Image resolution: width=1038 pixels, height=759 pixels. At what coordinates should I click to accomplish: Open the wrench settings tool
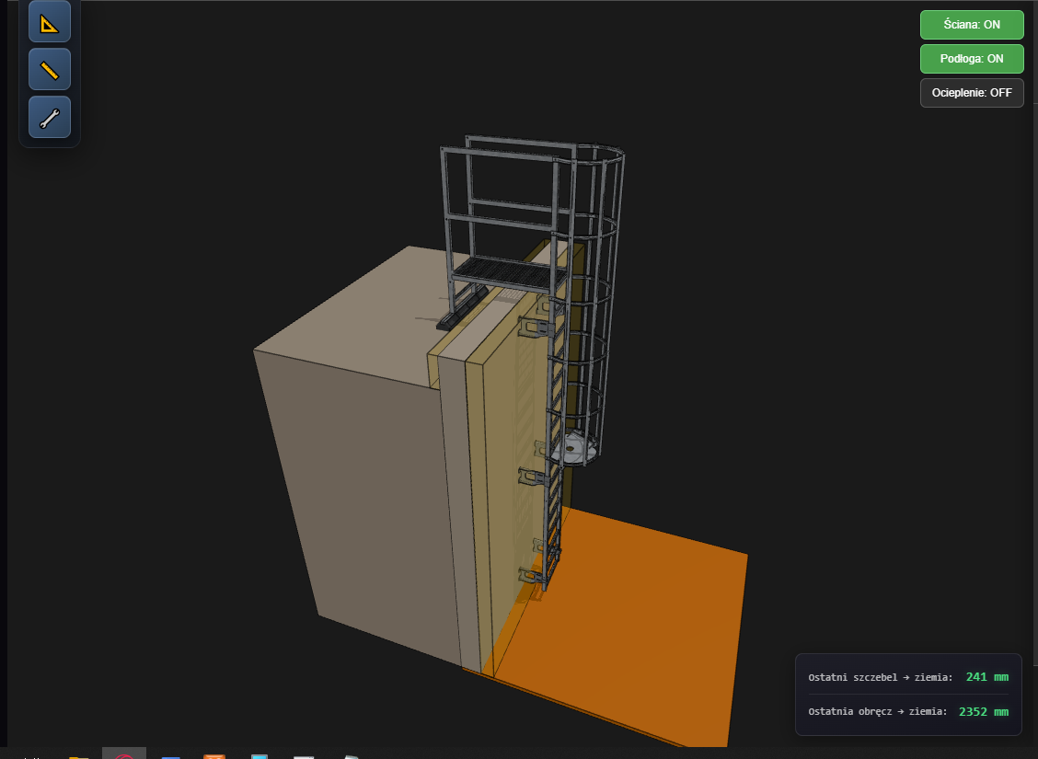tap(50, 117)
